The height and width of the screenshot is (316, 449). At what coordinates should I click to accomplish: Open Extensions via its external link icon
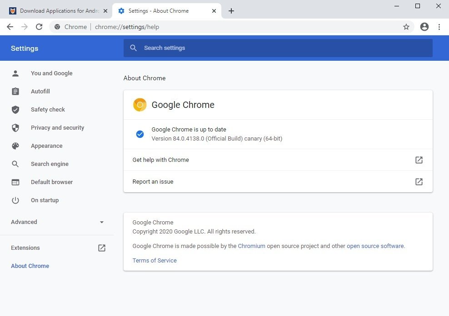(x=102, y=248)
